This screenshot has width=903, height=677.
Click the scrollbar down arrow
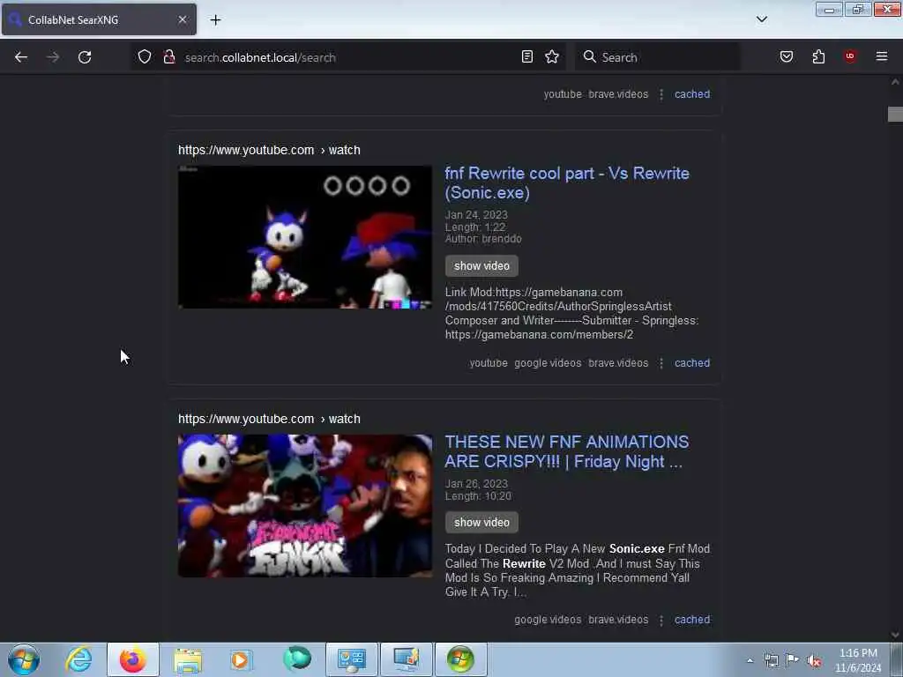[895, 635]
